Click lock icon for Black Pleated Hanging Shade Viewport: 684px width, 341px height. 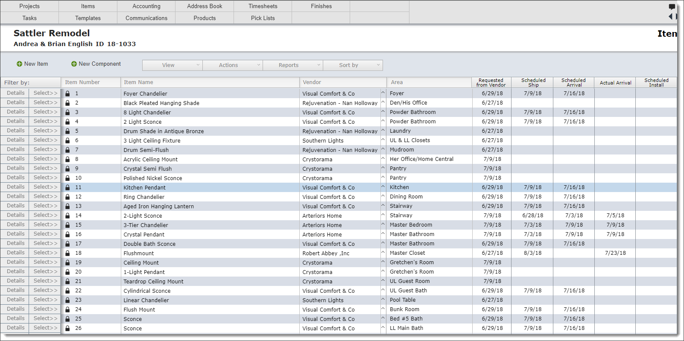coord(67,103)
